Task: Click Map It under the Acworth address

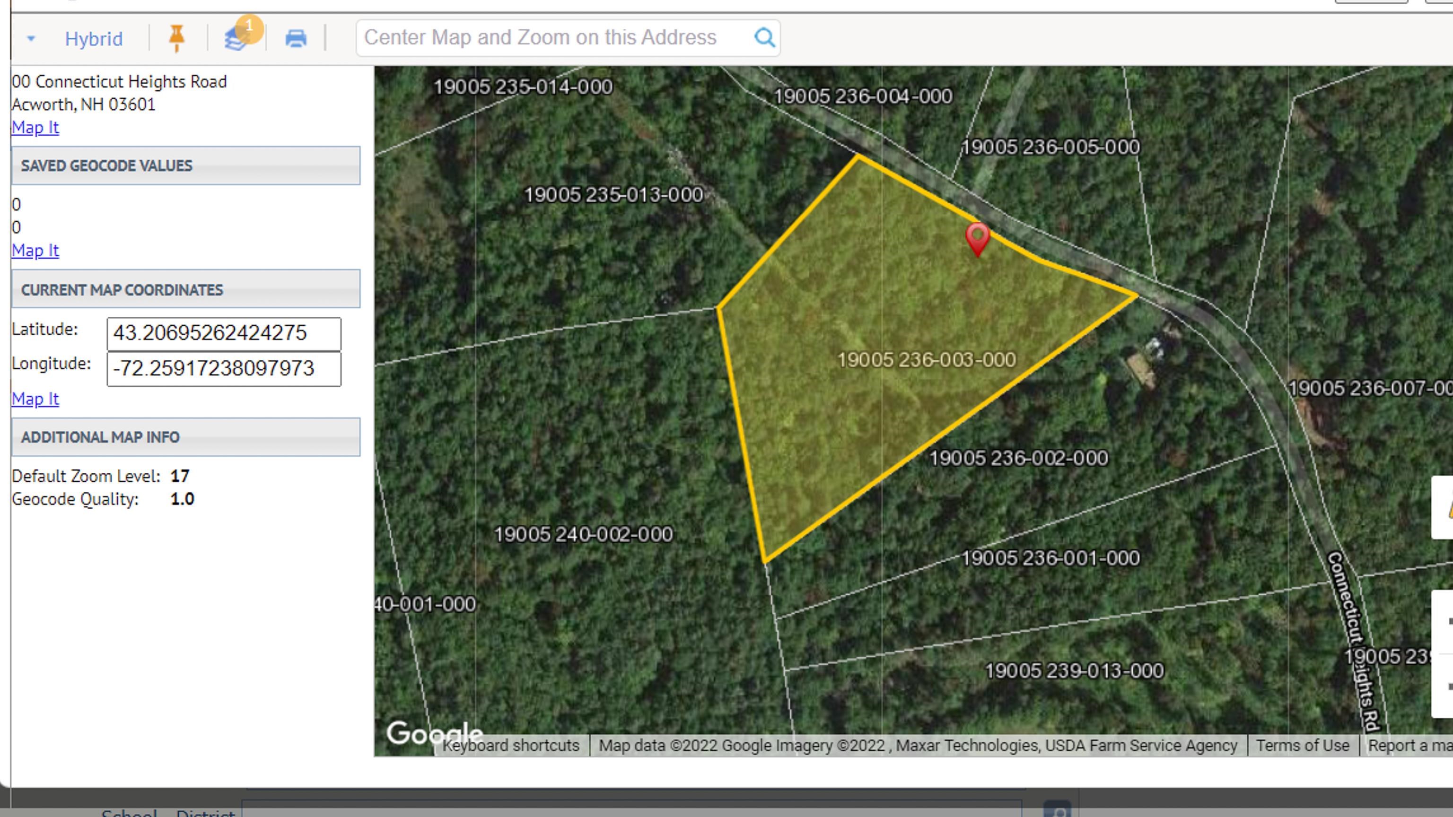Action: click(x=35, y=128)
